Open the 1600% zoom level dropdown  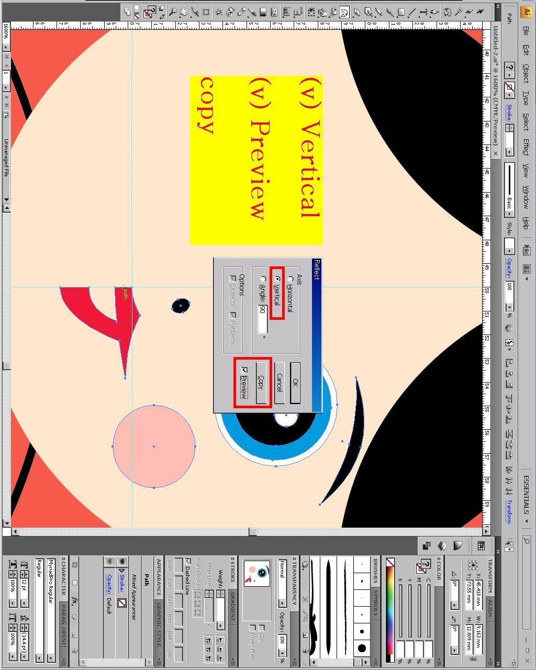6,47
